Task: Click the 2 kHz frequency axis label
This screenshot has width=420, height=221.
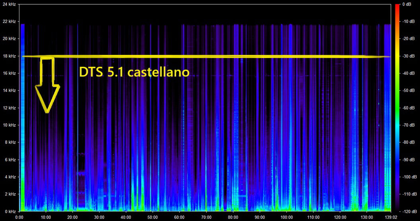Action: (10, 194)
